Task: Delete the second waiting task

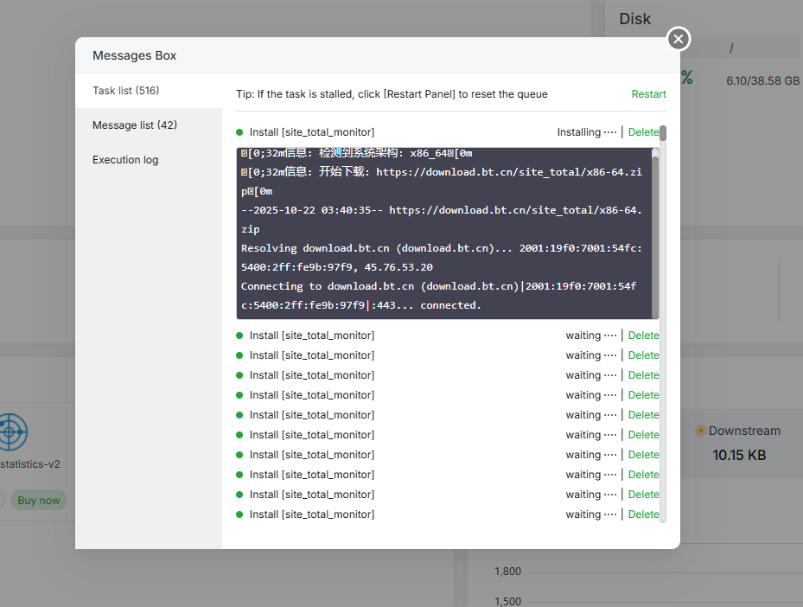Action: click(643, 355)
